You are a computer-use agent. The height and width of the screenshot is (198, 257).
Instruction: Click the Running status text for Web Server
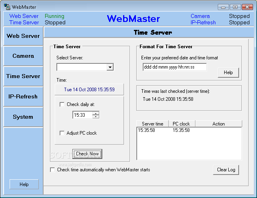tap(54, 16)
